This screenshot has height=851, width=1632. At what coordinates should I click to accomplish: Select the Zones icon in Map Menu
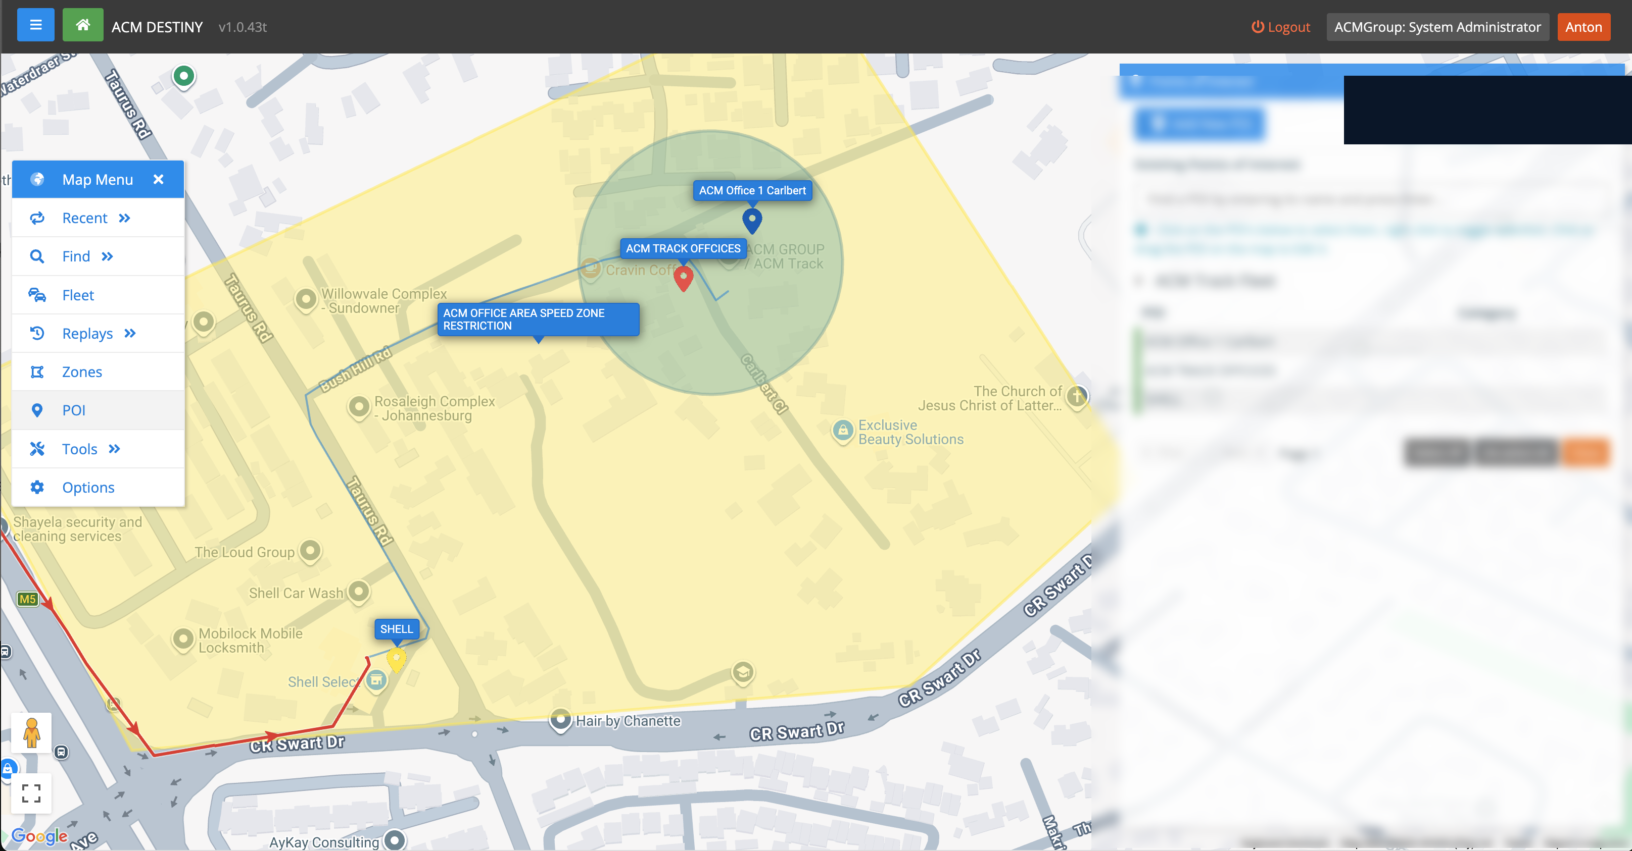37,372
